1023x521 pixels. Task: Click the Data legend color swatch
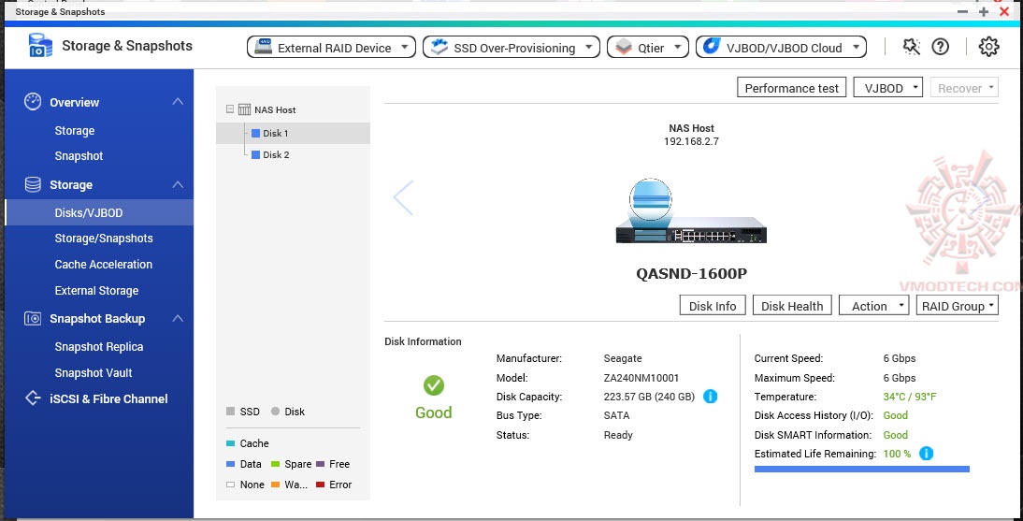[230, 464]
